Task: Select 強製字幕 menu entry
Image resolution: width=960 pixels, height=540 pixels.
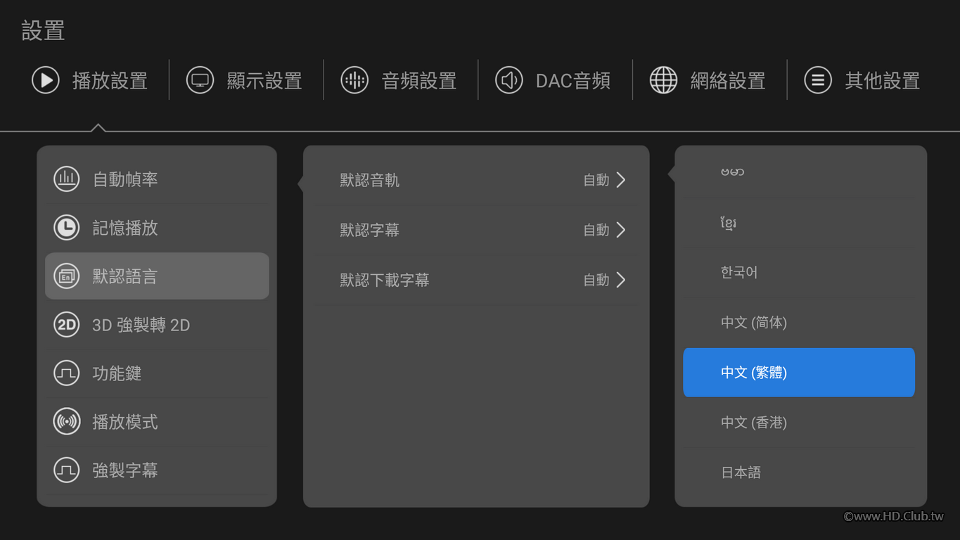Action: pos(157,470)
